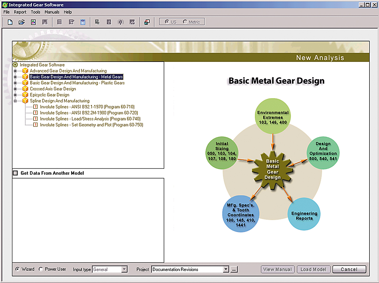Select Involute Splines Load/Stress Analysis program
Screen dimensions: 379x283
90,119
